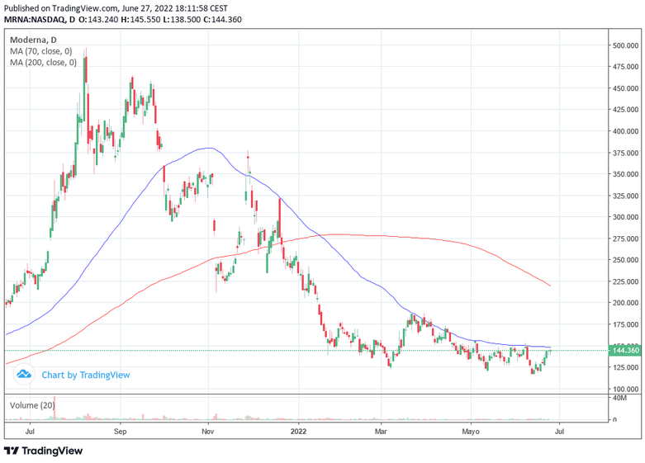Click the 200.000 price axis label
645x463 pixels.
tap(626, 303)
